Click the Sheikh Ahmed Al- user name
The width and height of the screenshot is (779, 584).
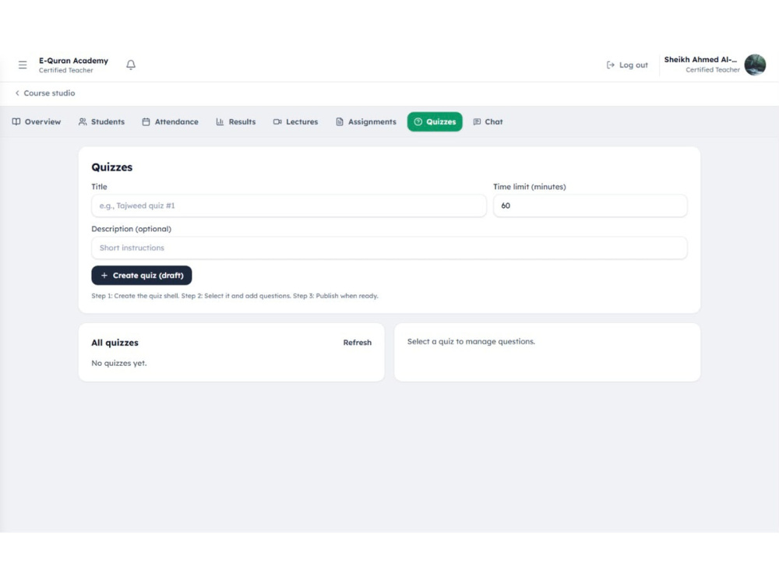(x=700, y=60)
